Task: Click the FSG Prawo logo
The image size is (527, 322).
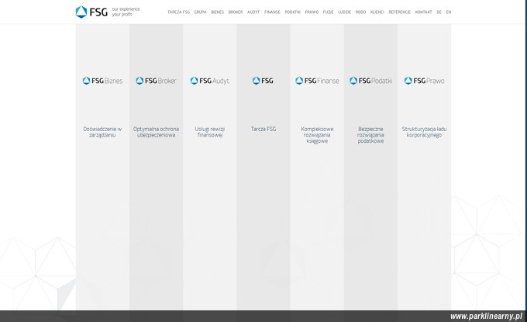Action: [424, 81]
